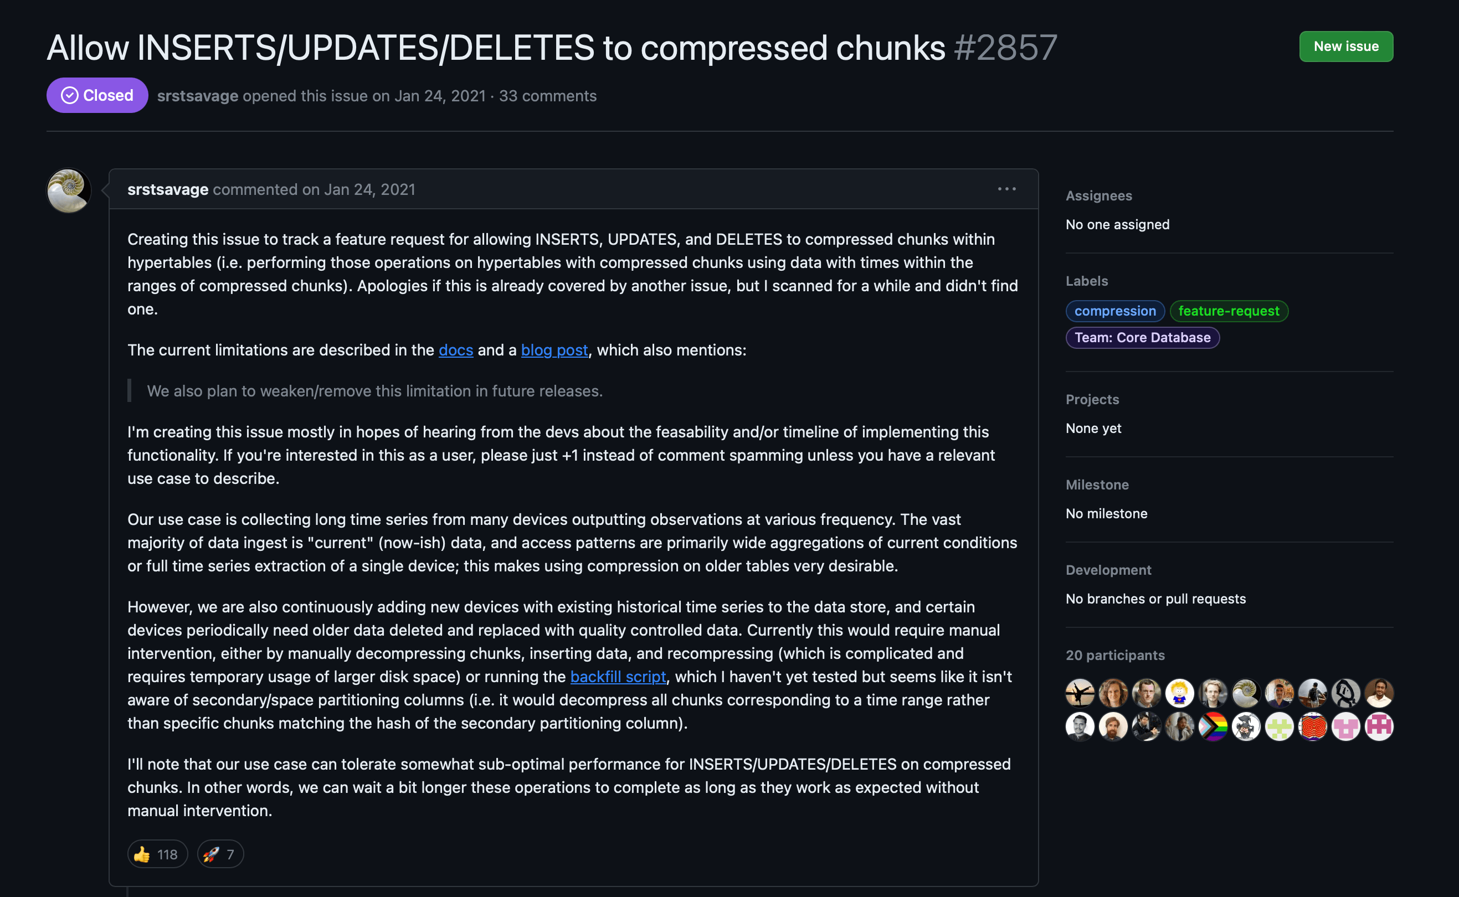Image resolution: width=1459 pixels, height=897 pixels.
Task: Open the rainbow pride flag participant avatar
Action: (x=1213, y=726)
